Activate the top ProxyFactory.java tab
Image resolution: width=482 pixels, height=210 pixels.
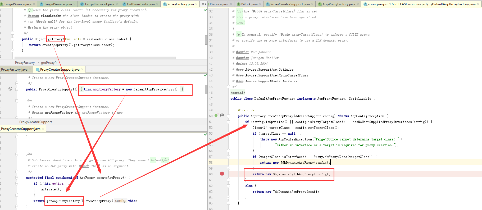click(180, 4)
